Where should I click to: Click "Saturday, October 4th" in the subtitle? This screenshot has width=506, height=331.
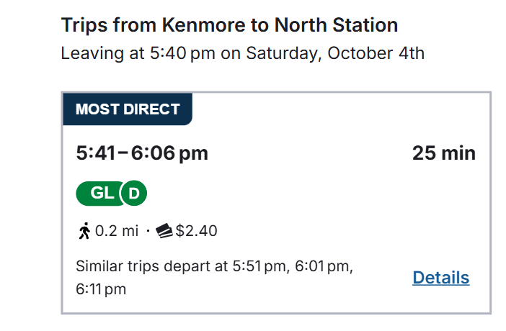(x=335, y=53)
